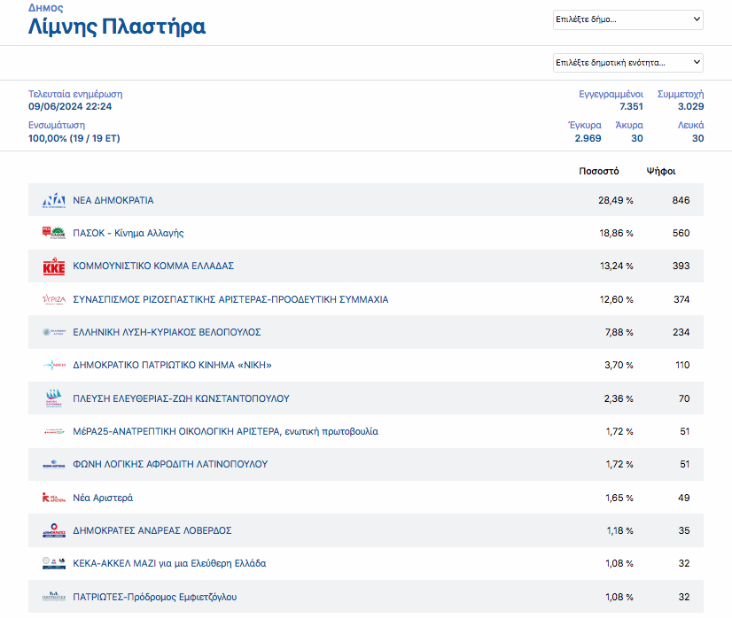
Task: Select the ΝΕΑ ΔΗΜΟΚΡΑΤΙΑ party name
Action: pyautogui.click(x=113, y=200)
